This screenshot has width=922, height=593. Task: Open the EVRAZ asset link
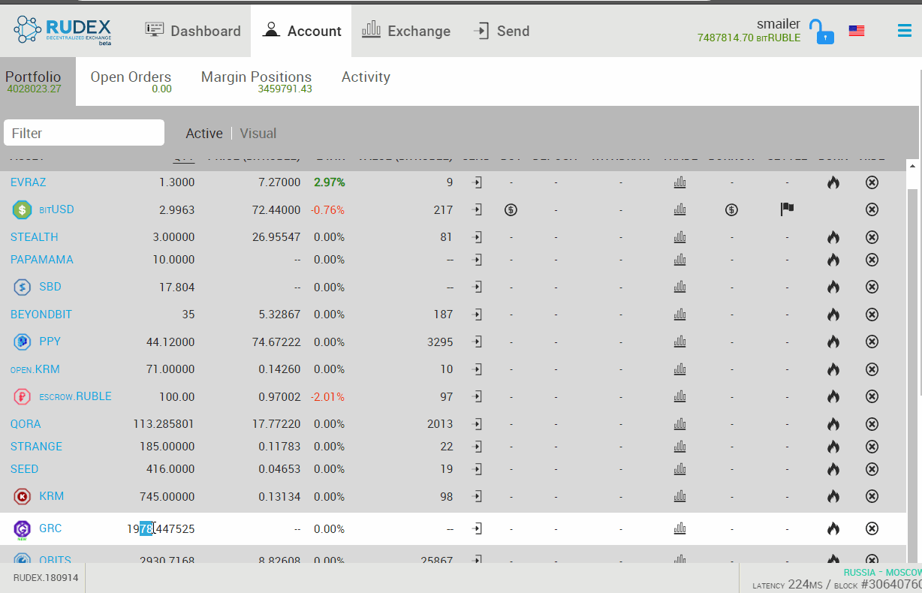coord(29,182)
